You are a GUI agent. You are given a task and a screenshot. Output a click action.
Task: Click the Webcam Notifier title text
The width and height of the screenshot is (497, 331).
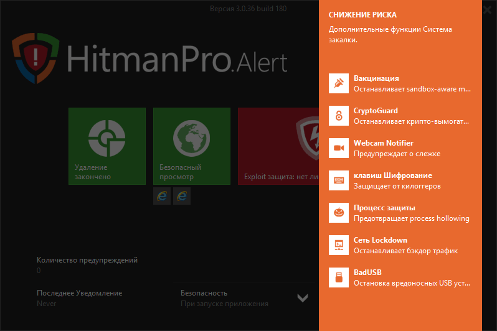384,143
